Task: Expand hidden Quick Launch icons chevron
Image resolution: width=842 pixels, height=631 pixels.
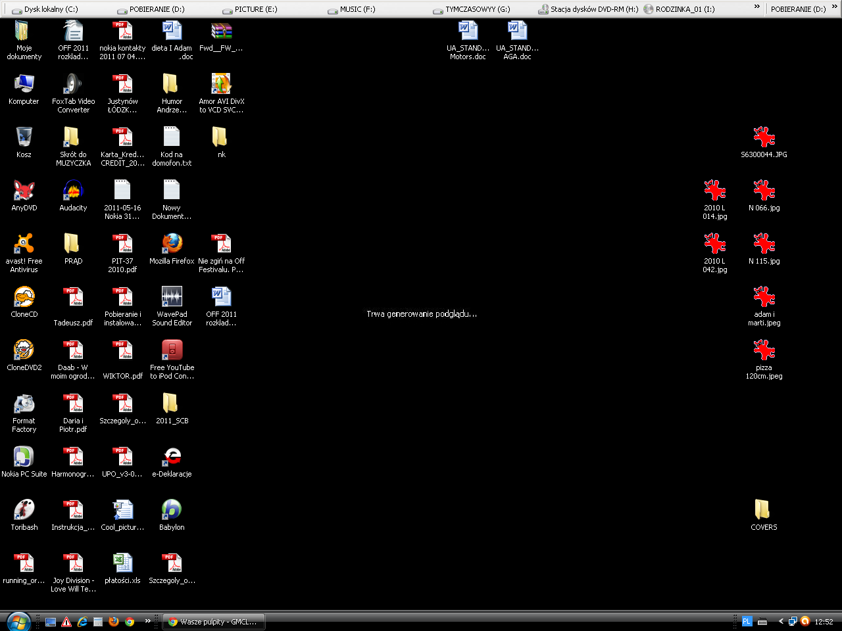Action: click(x=148, y=621)
